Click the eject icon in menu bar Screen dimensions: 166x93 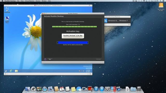coord(147,1)
